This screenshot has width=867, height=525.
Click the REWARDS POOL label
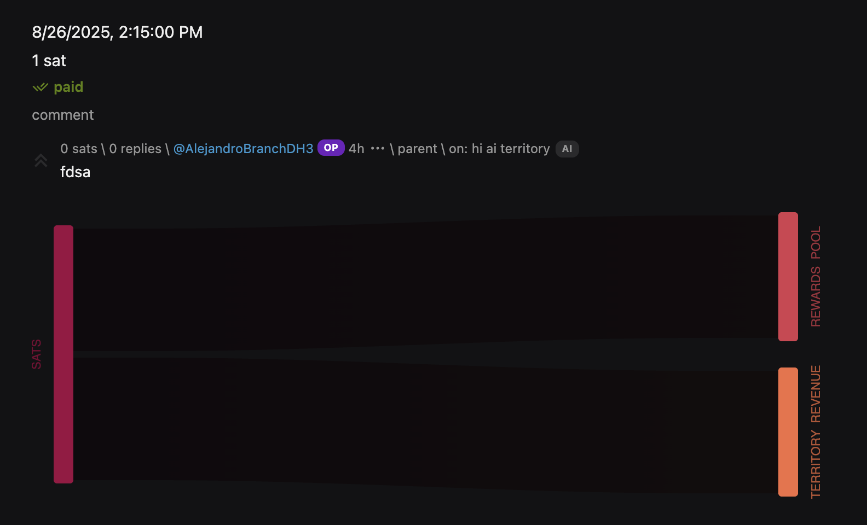[x=816, y=277]
